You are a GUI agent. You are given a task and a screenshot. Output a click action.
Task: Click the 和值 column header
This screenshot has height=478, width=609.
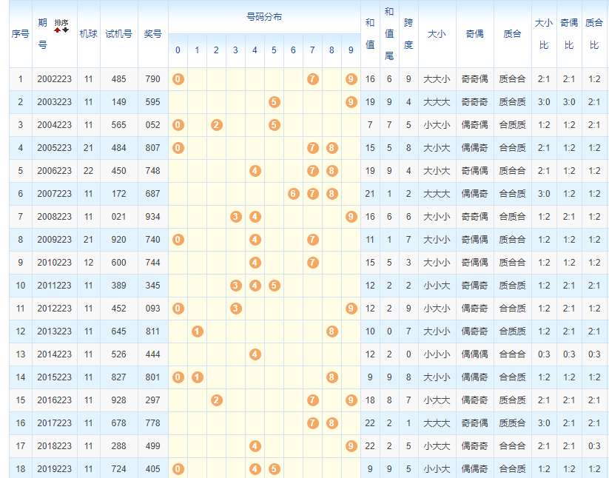click(x=370, y=34)
